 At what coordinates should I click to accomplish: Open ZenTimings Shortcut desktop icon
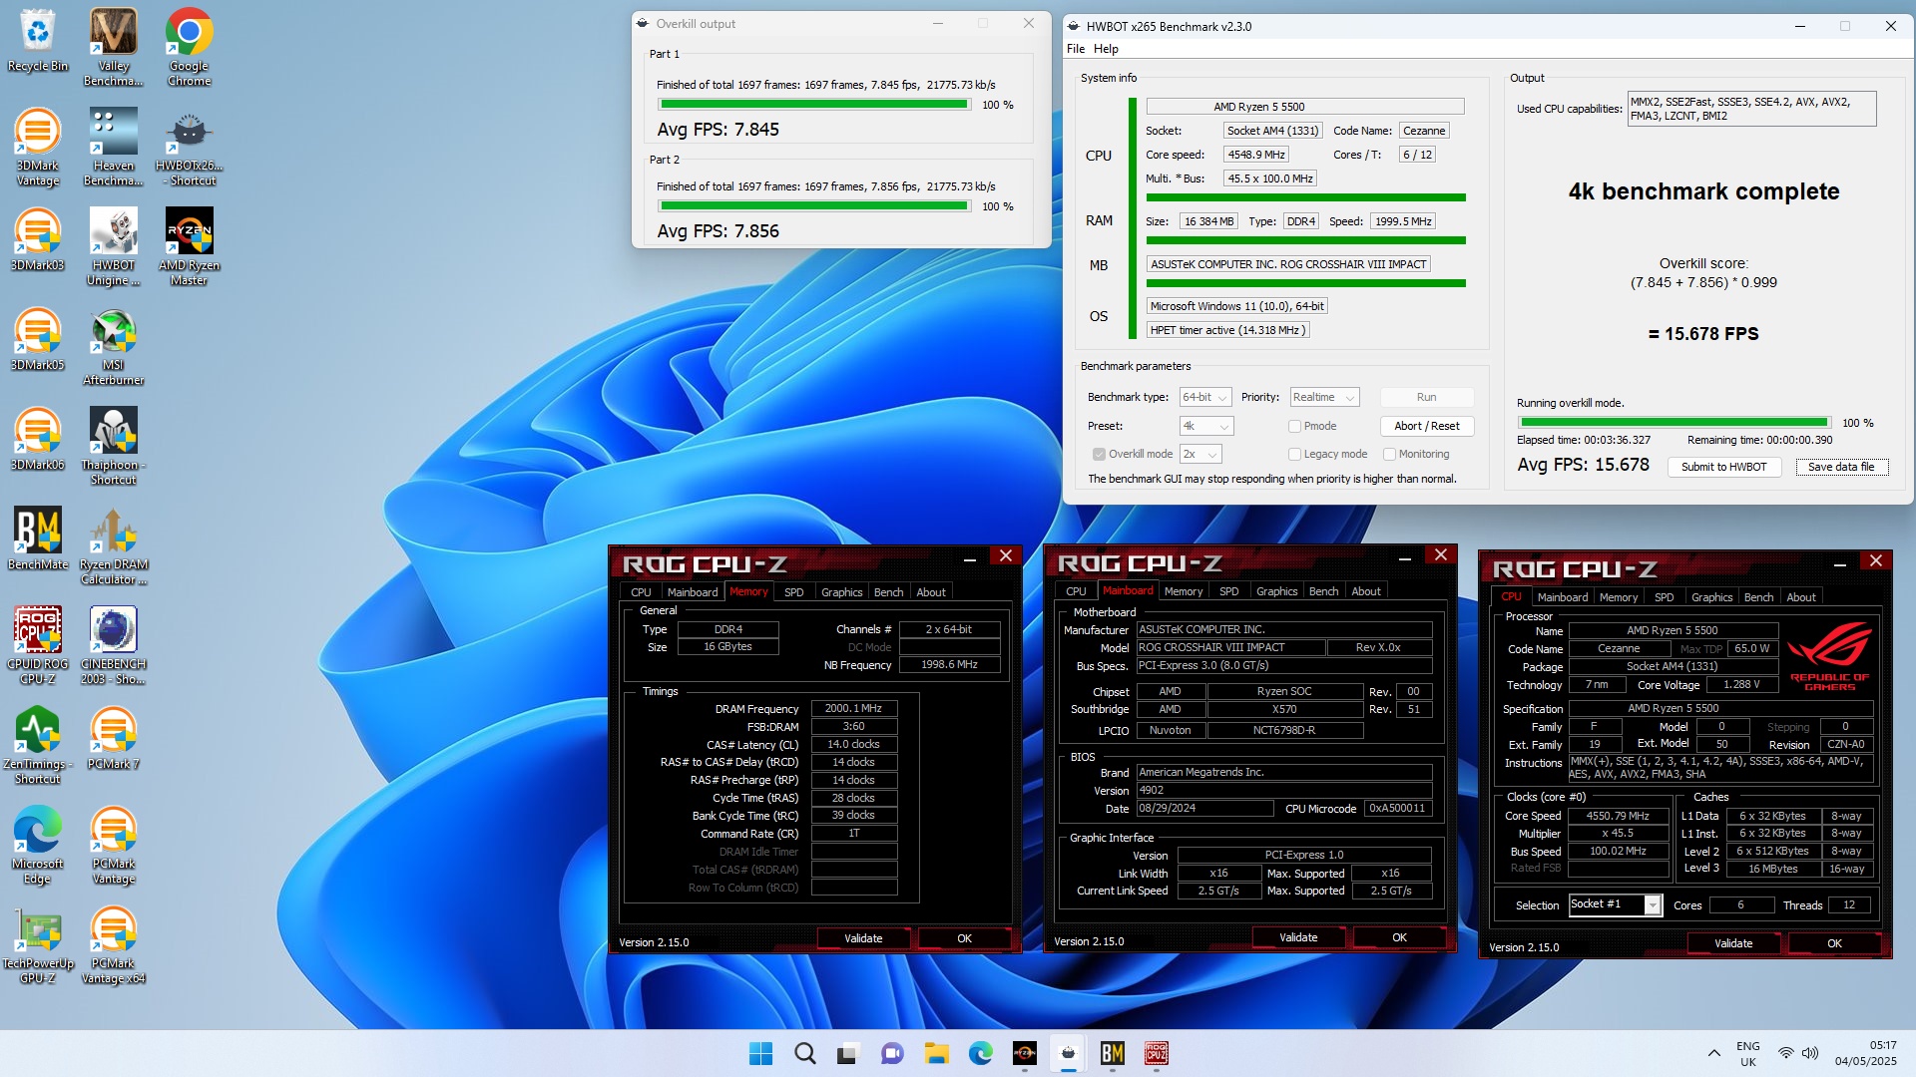click(x=38, y=745)
